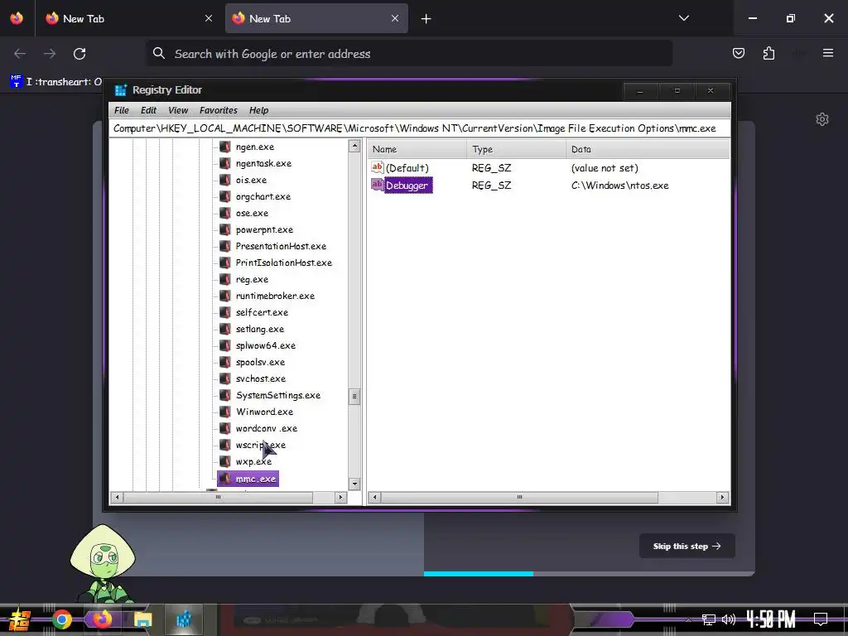Click the Firefox forward arrow
This screenshot has height=636, width=848.
[50, 54]
